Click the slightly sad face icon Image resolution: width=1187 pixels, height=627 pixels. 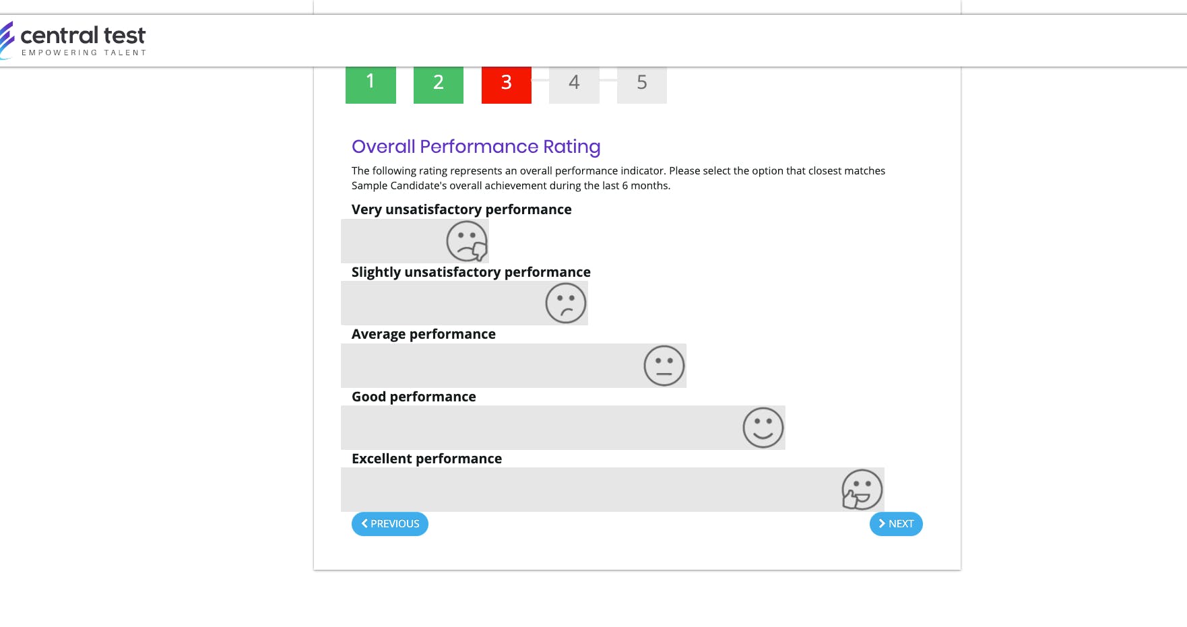click(x=566, y=303)
